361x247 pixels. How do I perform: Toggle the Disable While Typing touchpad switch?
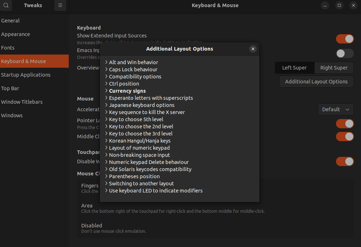click(x=345, y=161)
